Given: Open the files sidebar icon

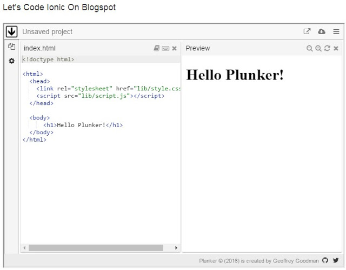Looking at the screenshot, I should coord(11,47).
